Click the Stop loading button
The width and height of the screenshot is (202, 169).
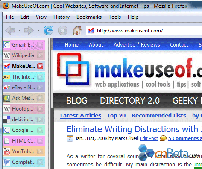(x=63, y=30)
